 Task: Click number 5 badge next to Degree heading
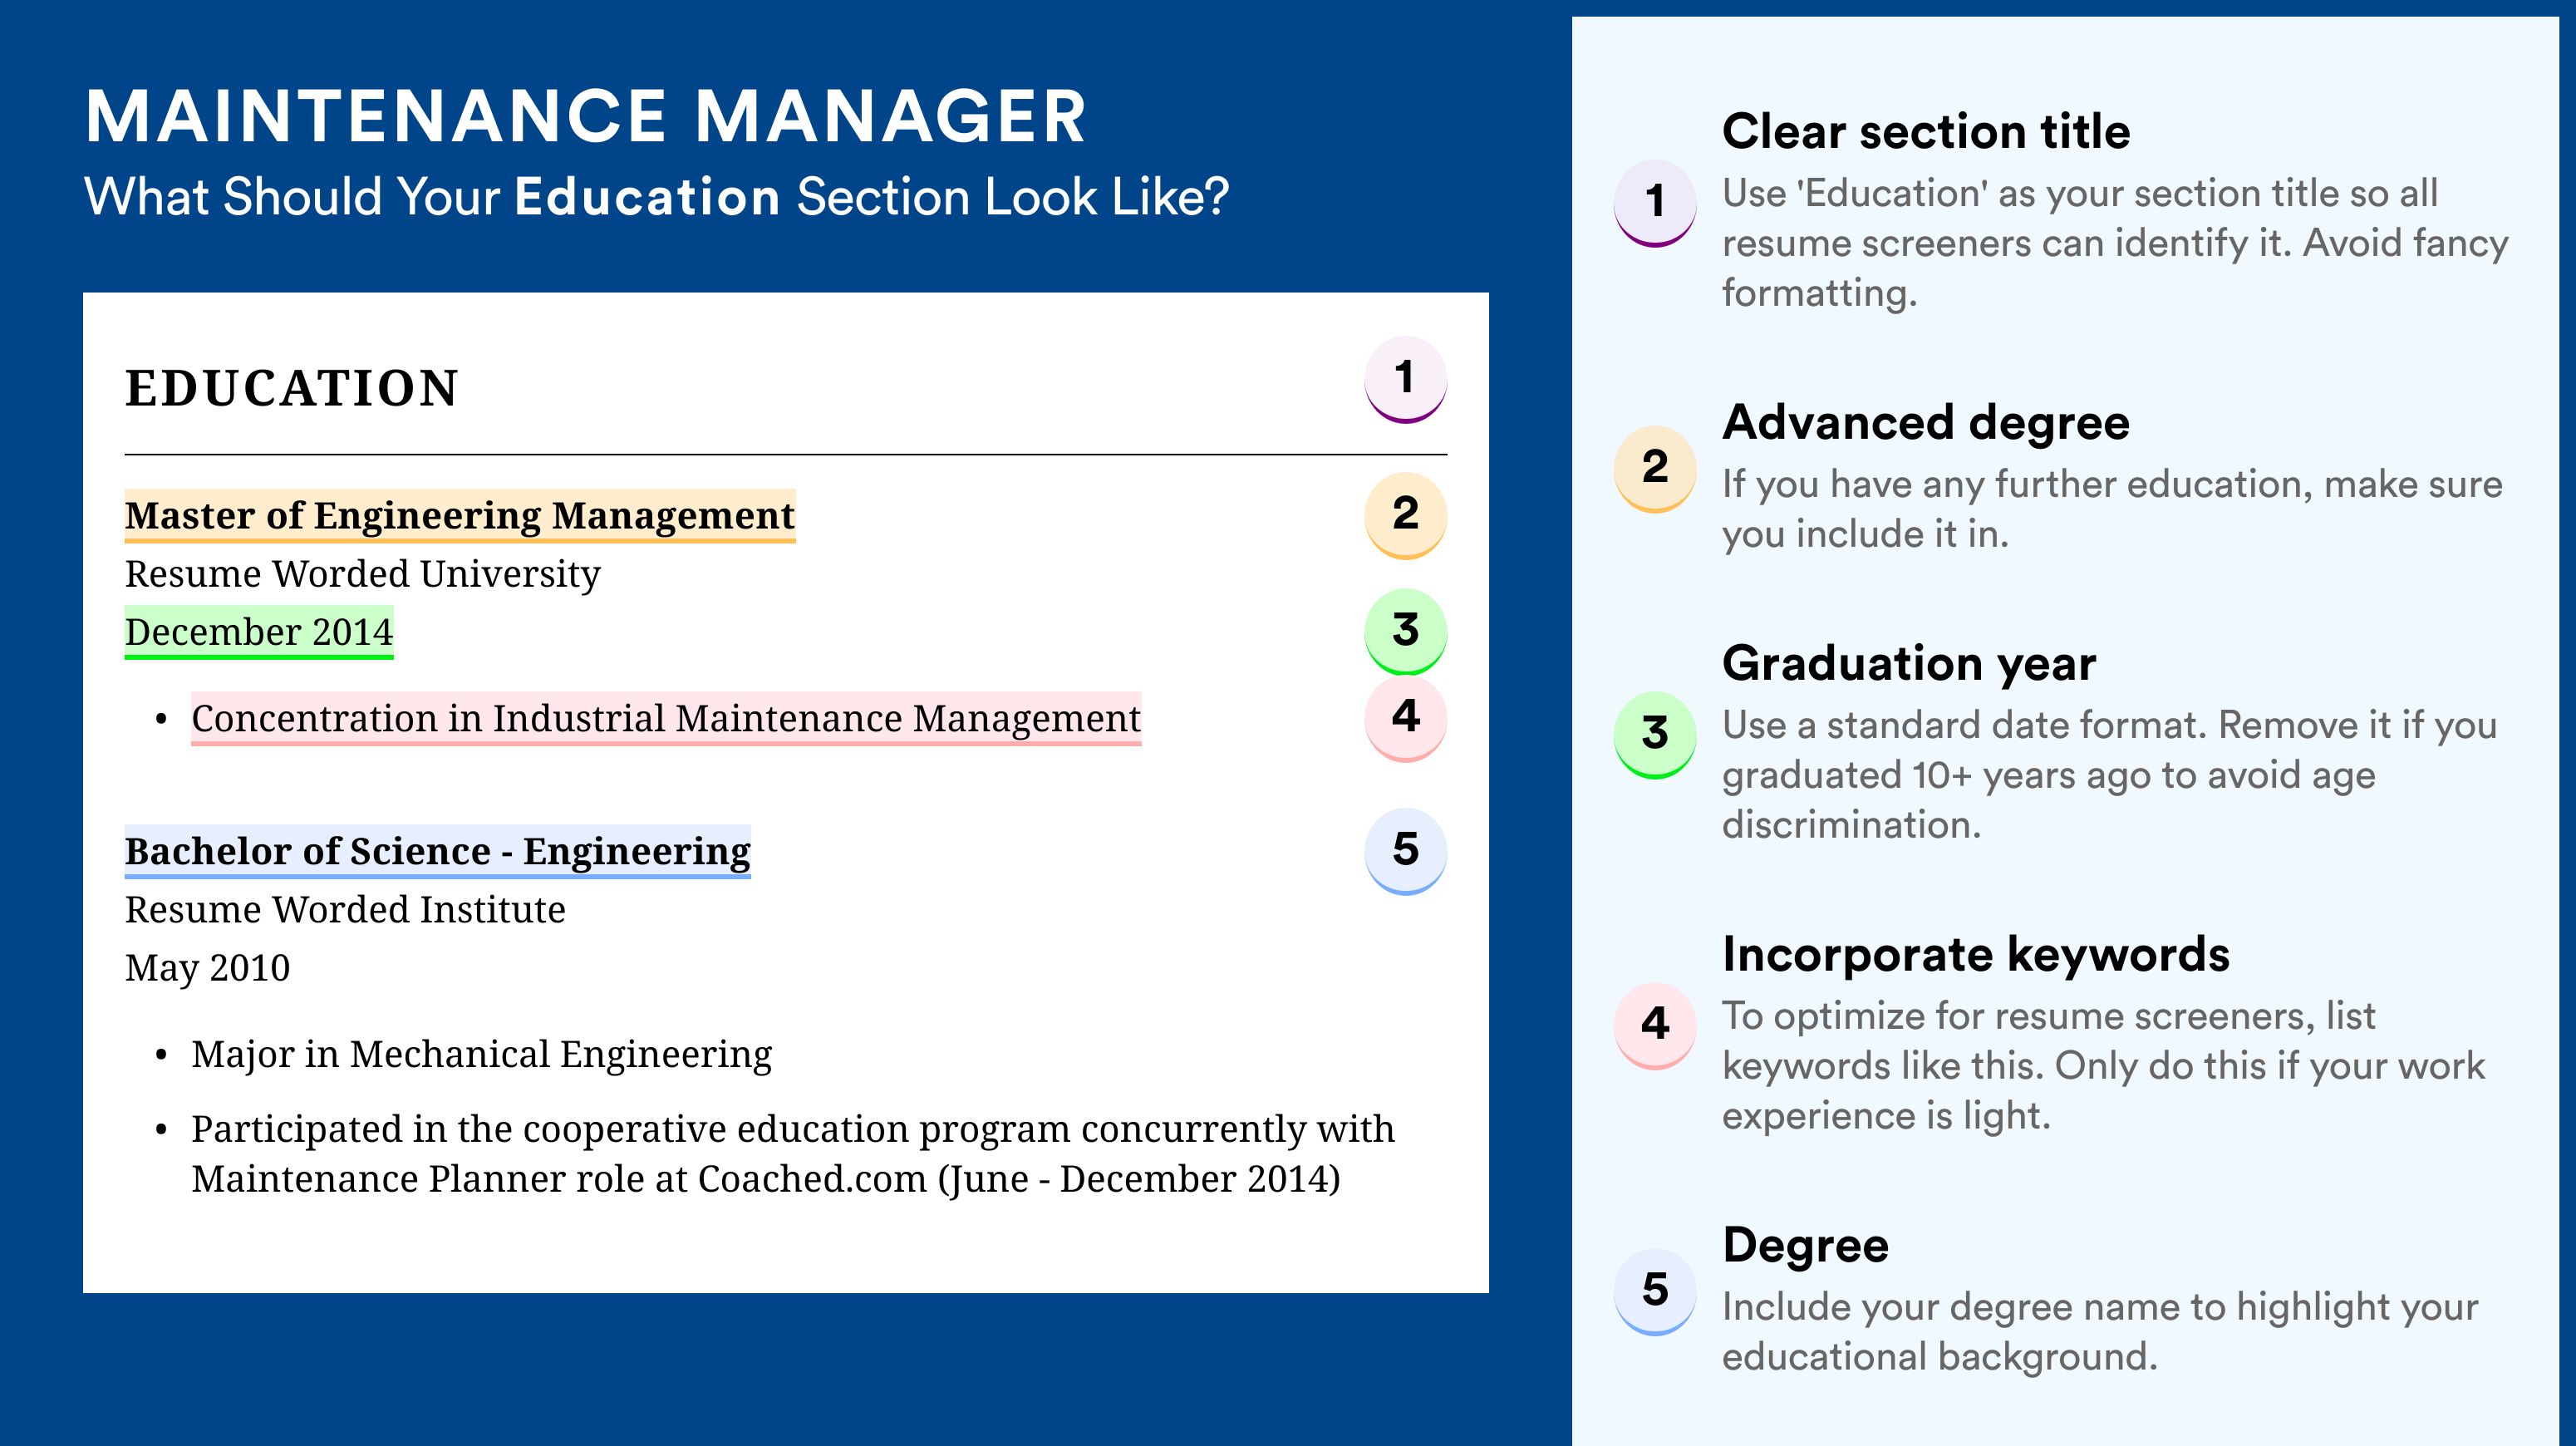tap(1655, 1291)
